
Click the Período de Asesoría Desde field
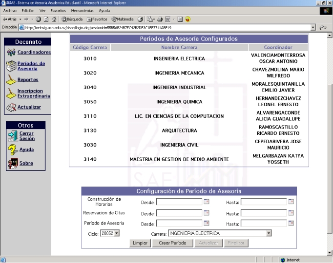179,223
